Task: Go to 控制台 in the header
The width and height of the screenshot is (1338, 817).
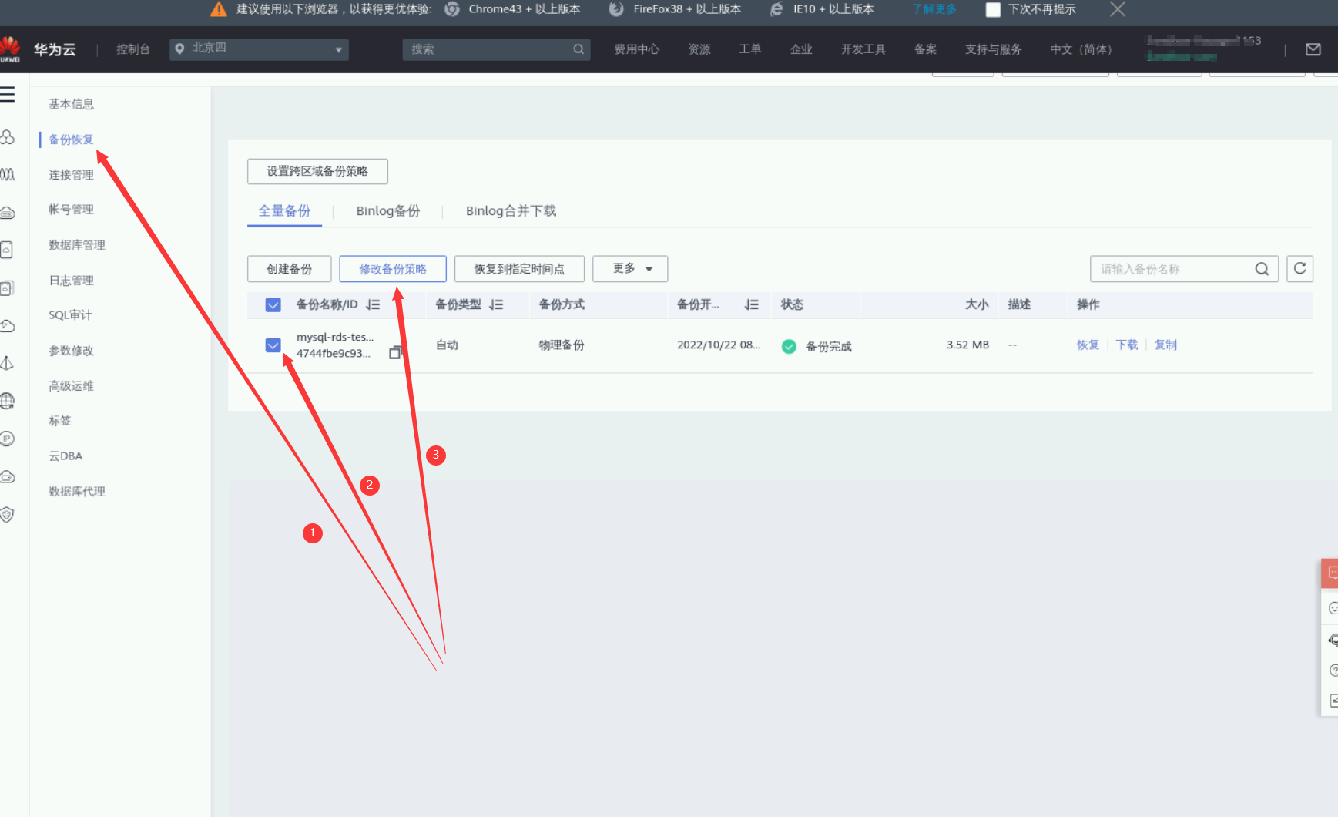Action: tap(133, 49)
